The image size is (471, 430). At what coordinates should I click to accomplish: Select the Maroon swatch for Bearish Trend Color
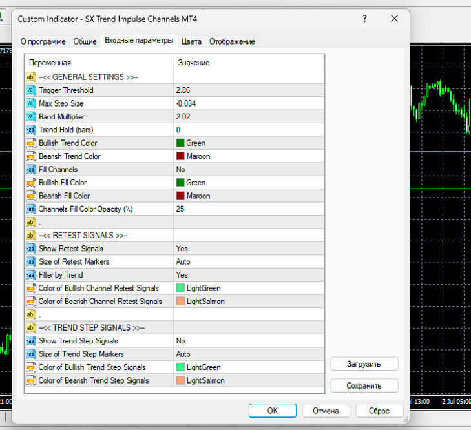(x=181, y=156)
